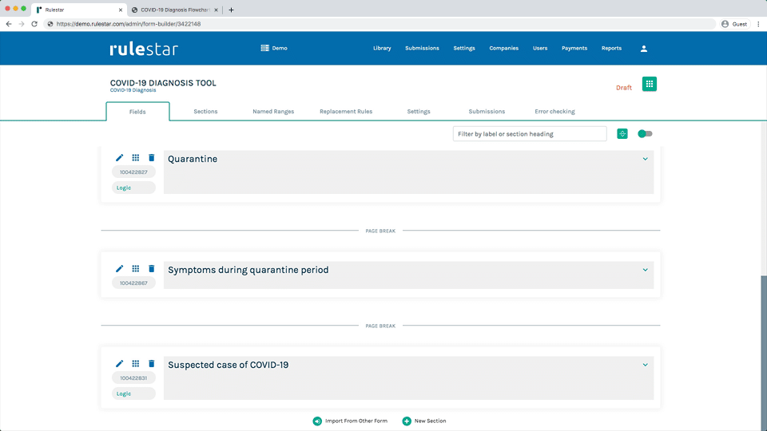Open Submissions in top navigation
This screenshot has width=767, height=431.
pyautogui.click(x=422, y=49)
